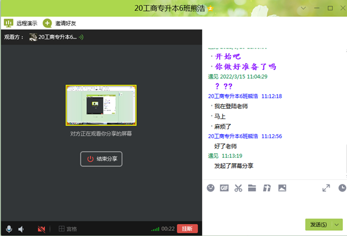This screenshot has width=347, height=236.
Task: Mute the microphone
Action: pyautogui.click(x=8, y=228)
